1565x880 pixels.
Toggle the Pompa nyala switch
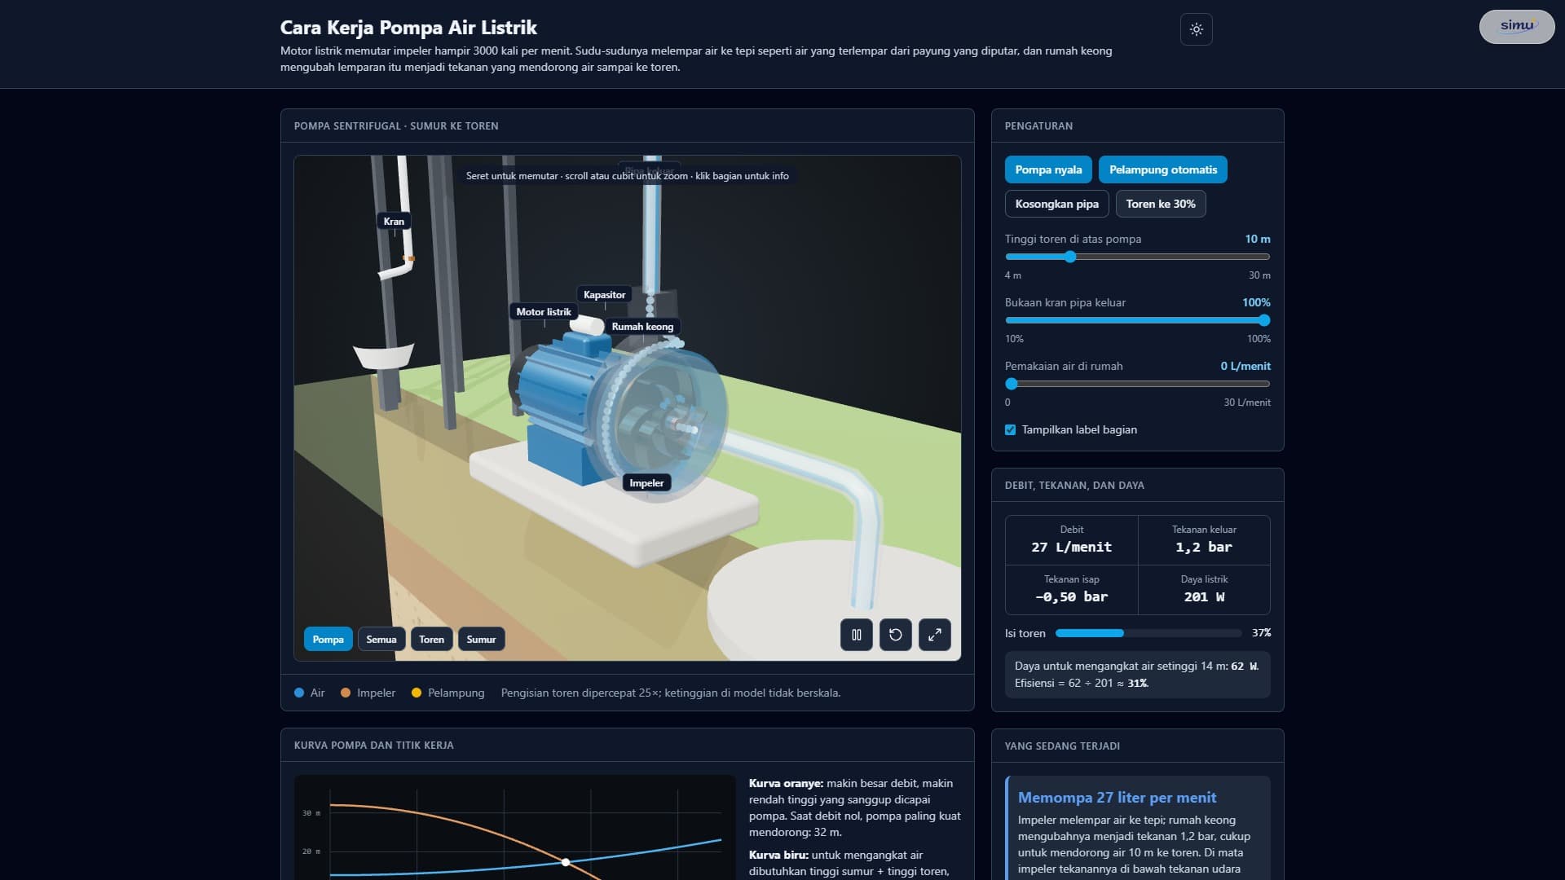[x=1048, y=169]
